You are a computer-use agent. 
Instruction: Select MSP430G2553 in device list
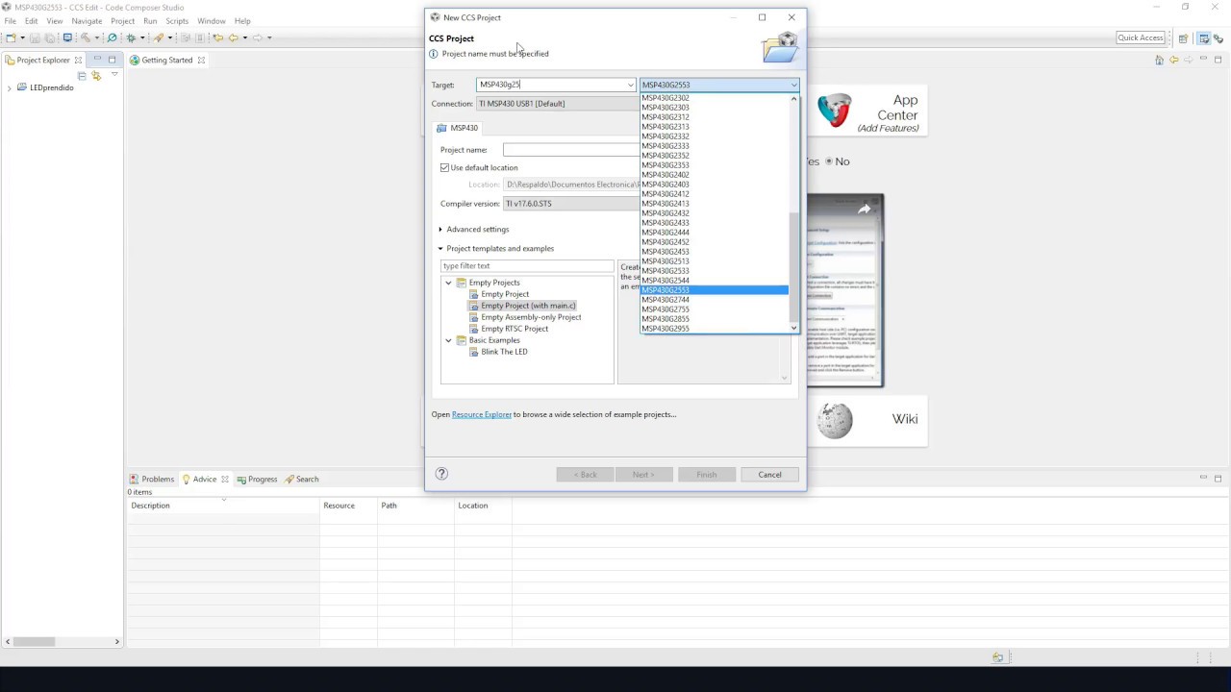coord(714,290)
